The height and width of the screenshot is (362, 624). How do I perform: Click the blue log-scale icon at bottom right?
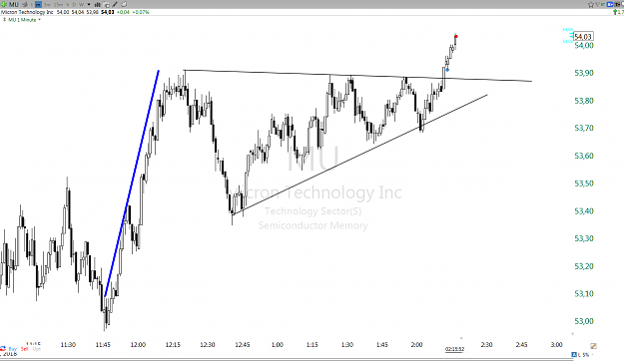[574, 354]
